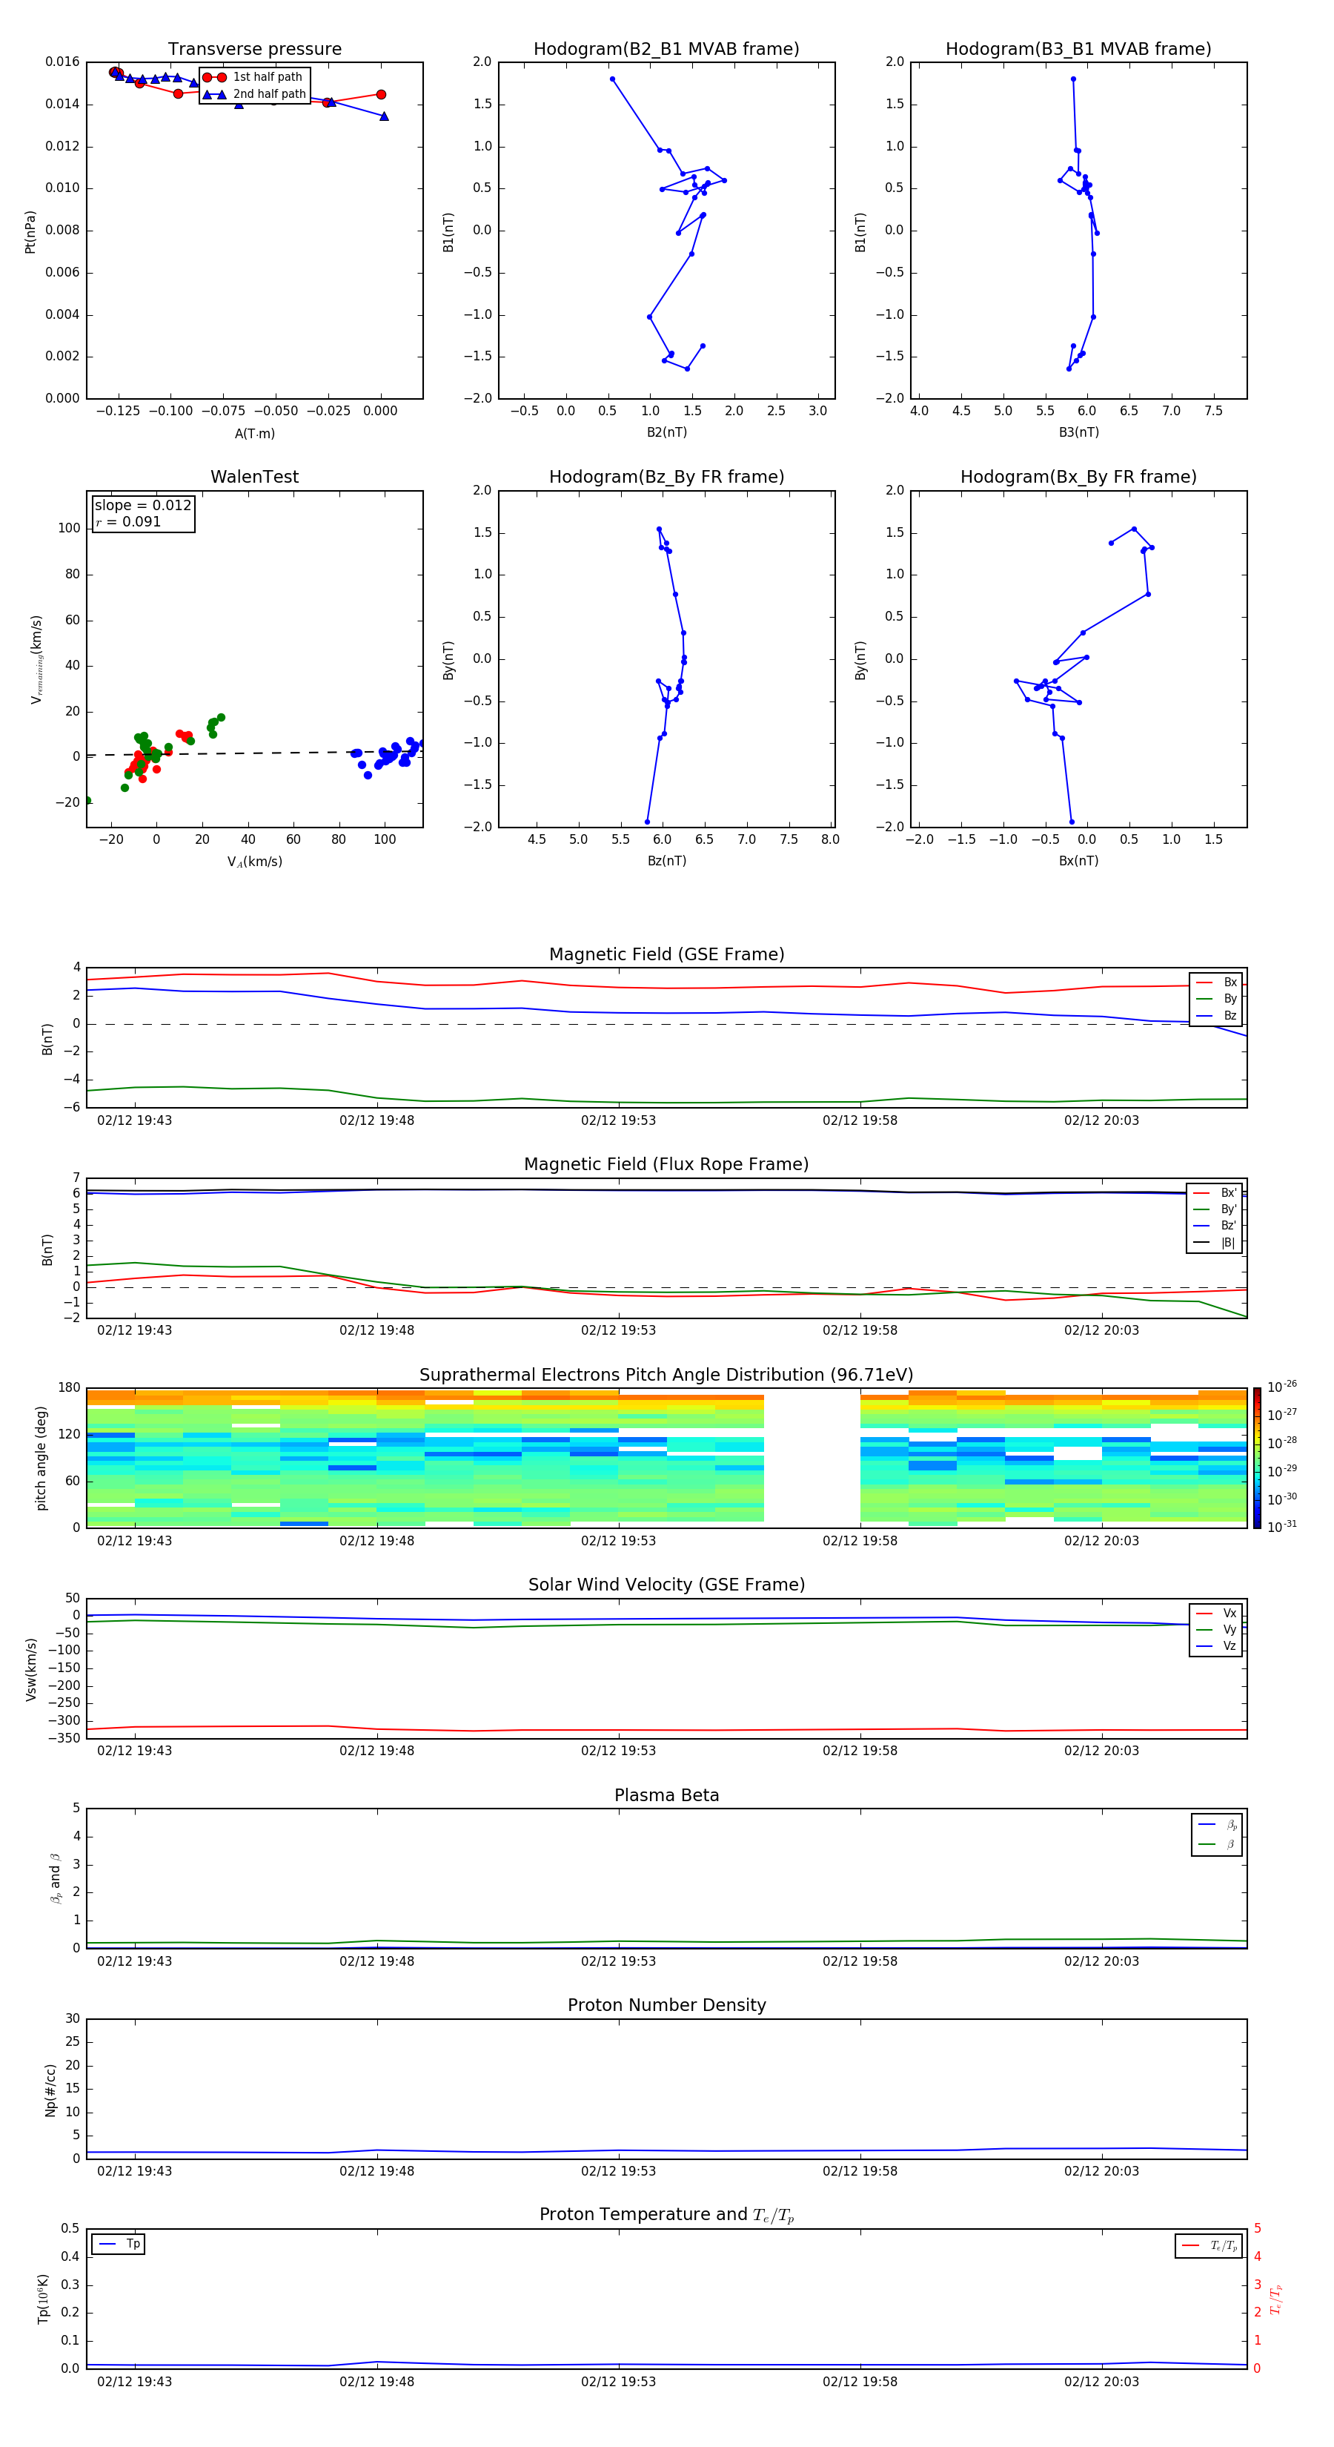This screenshot has height=2447, width=1334.
Task: Click the 'V_A(km/s)' x-axis label in WalenTest
Action: (x=254, y=862)
